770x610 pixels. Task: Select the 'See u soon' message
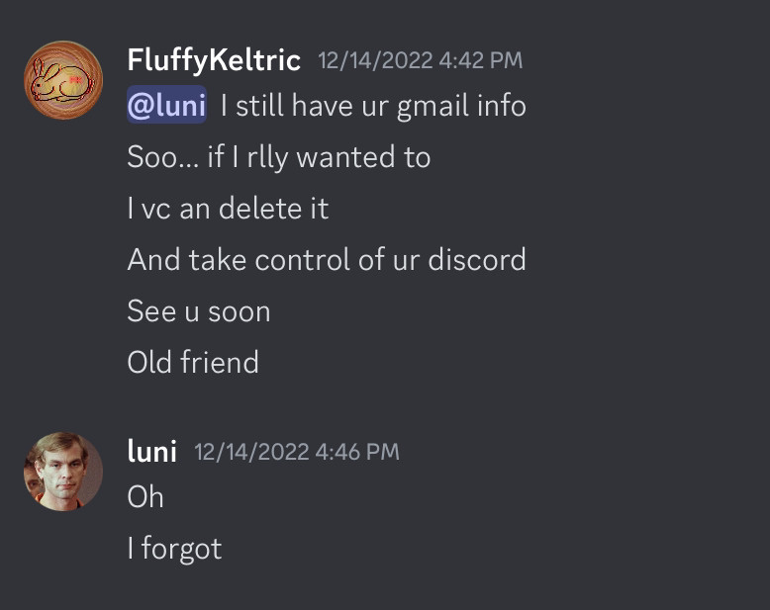pyautogui.click(x=198, y=310)
